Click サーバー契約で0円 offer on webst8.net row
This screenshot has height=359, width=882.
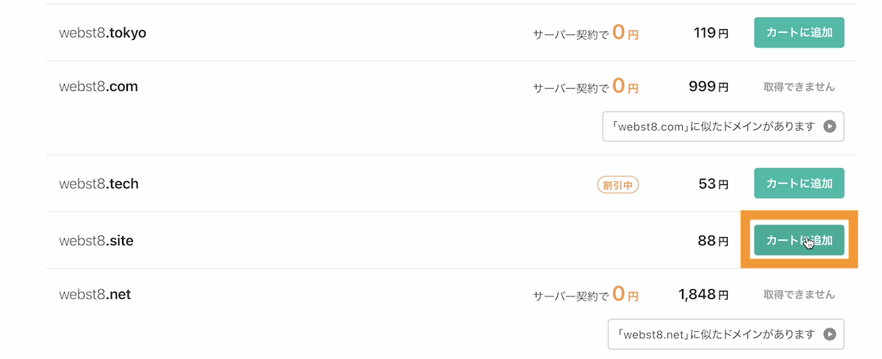click(586, 294)
